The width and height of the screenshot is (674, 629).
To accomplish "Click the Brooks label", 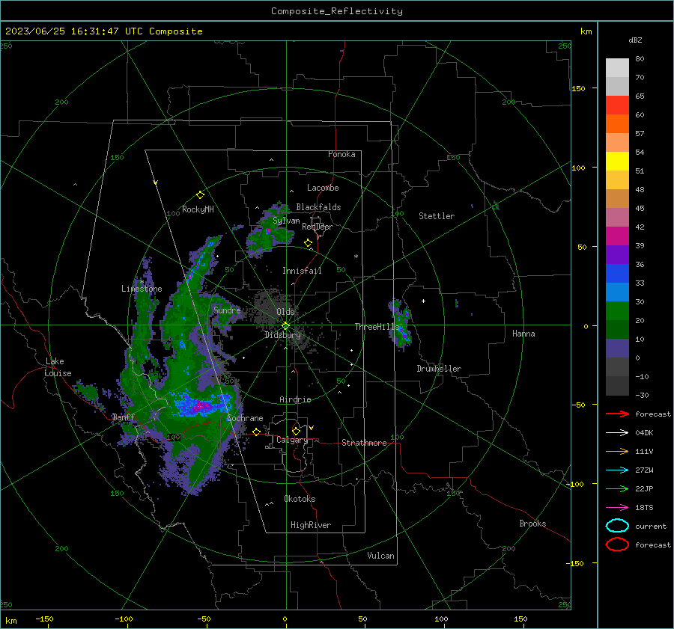I will tap(532, 524).
